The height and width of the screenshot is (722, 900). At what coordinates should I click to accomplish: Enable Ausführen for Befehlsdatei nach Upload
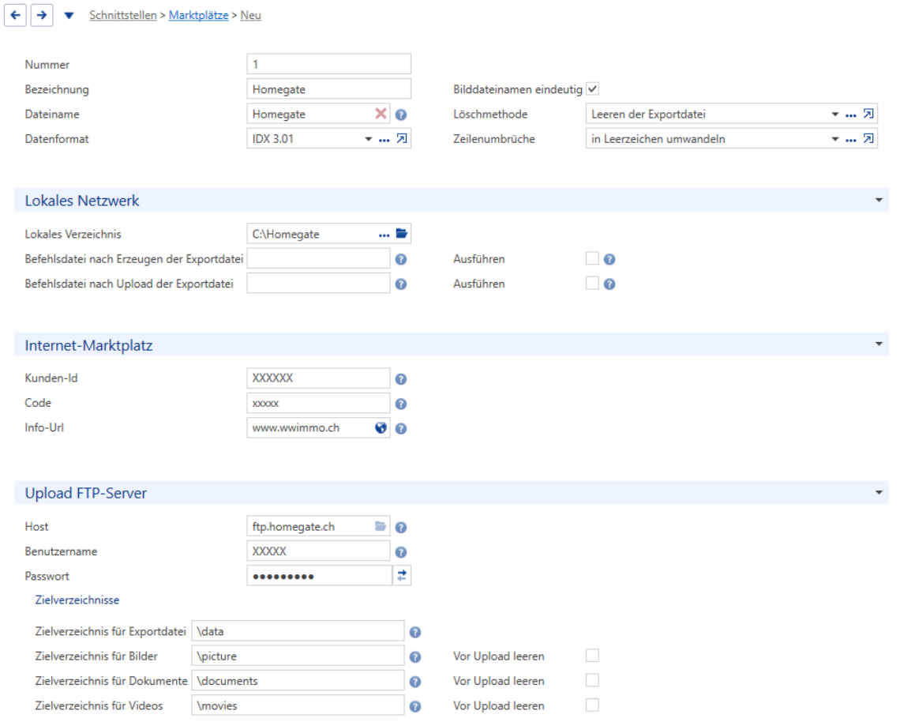pos(592,283)
